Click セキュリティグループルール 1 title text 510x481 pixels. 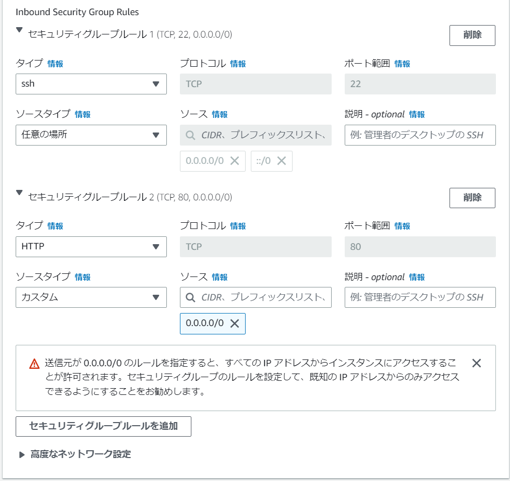[130, 34]
